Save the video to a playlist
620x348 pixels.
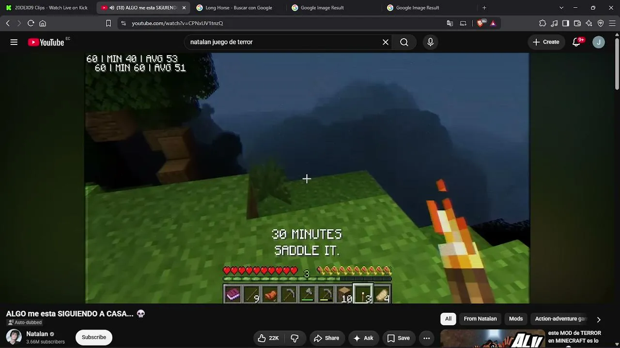click(x=398, y=338)
